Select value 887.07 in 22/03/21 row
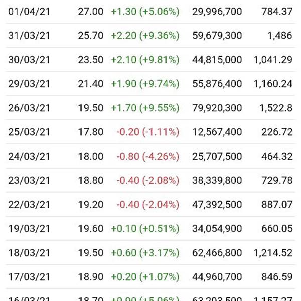 pos(277,205)
